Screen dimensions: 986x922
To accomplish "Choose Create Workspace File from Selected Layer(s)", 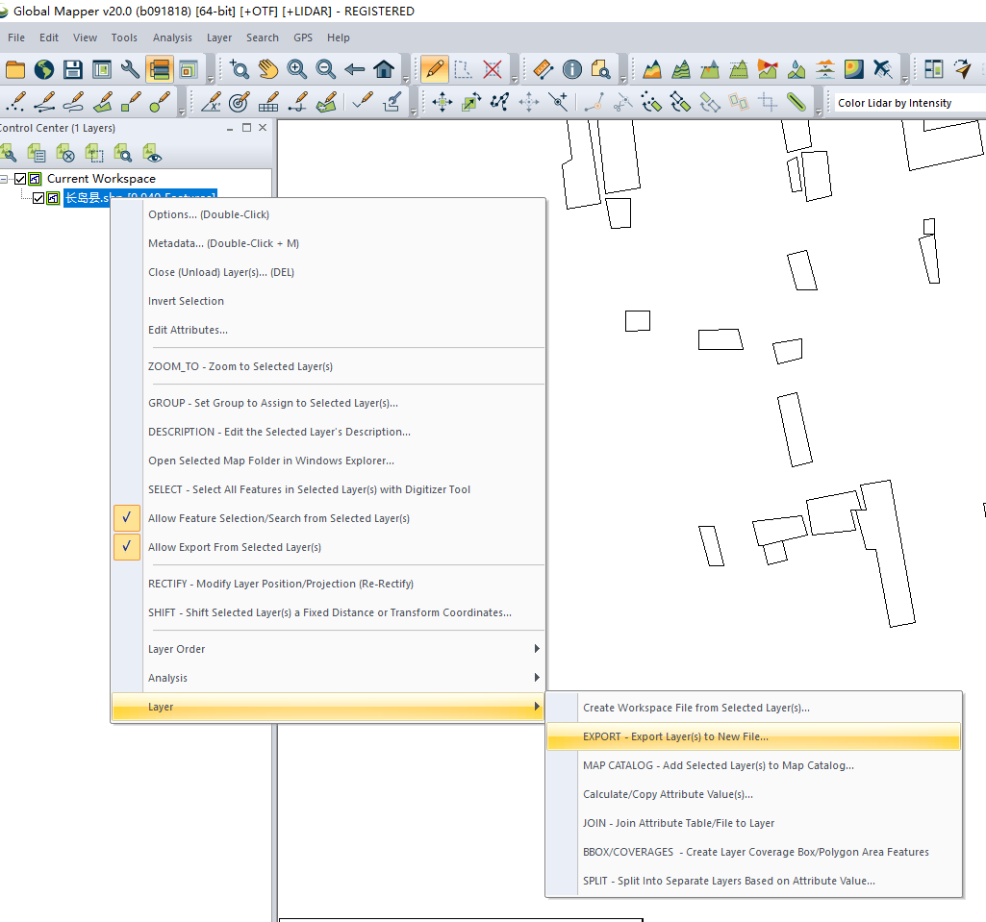I will tap(754, 708).
